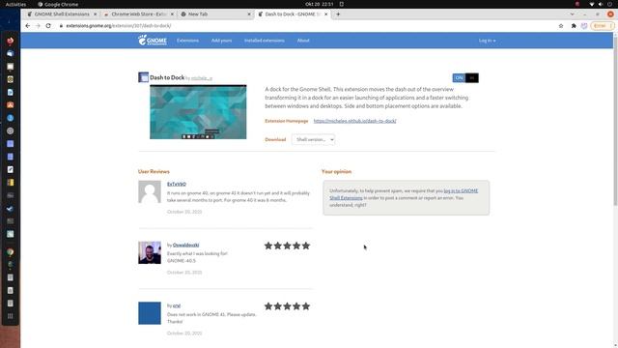
Task: Click star rating on 'Does not work' review
Action: coord(287,306)
